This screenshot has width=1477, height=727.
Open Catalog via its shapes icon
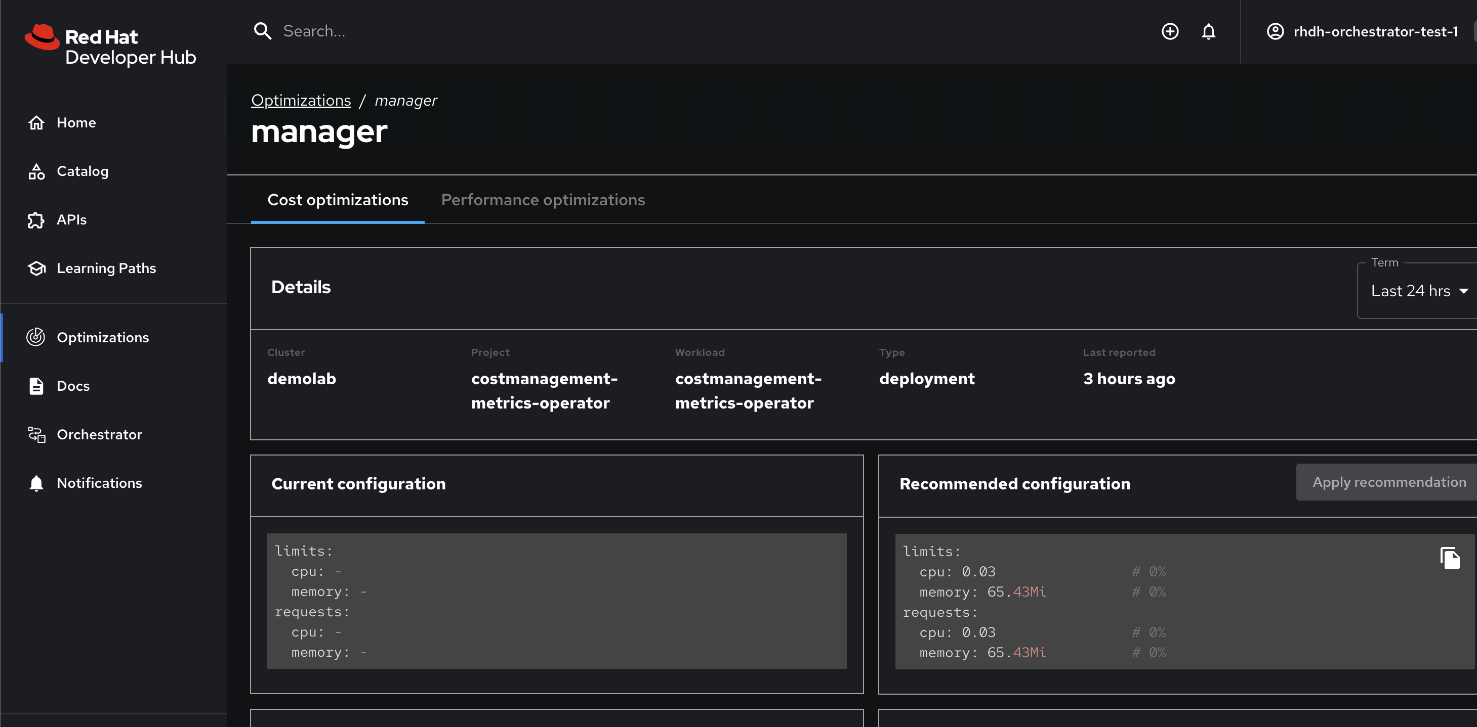coord(36,171)
